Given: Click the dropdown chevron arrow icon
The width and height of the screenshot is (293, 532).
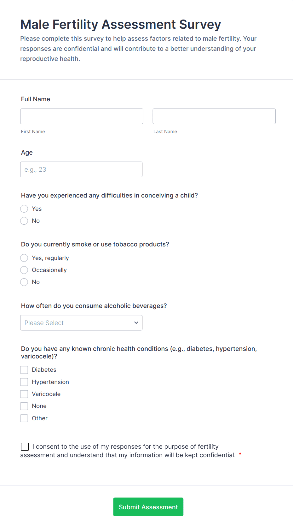Looking at the screenshot, I should coord(136,323).
